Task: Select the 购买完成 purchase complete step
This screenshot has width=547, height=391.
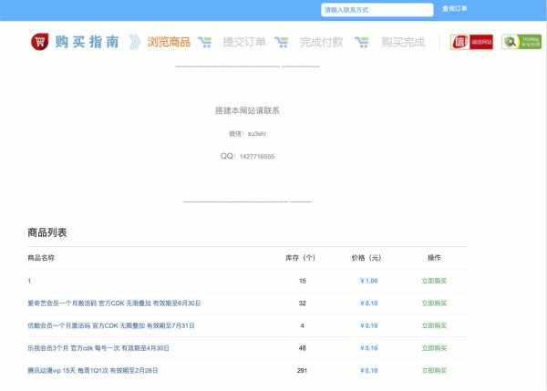Action: (x=403, y=42)
